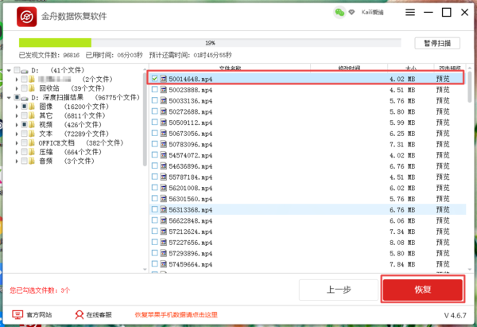
Task: Click video file icon of 50023888.mp4
Action: (x=163, y=90)
